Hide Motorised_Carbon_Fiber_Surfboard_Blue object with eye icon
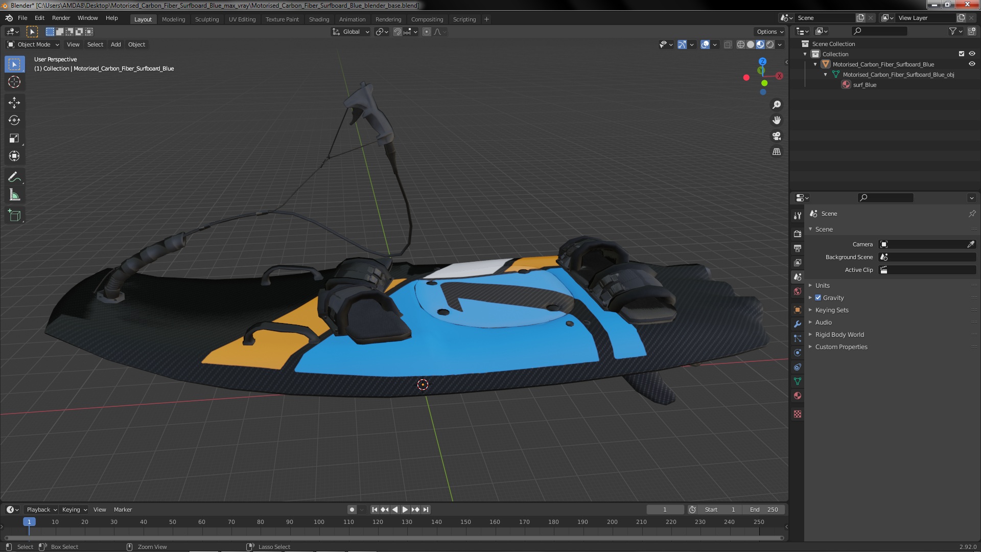 click(972, 64)
